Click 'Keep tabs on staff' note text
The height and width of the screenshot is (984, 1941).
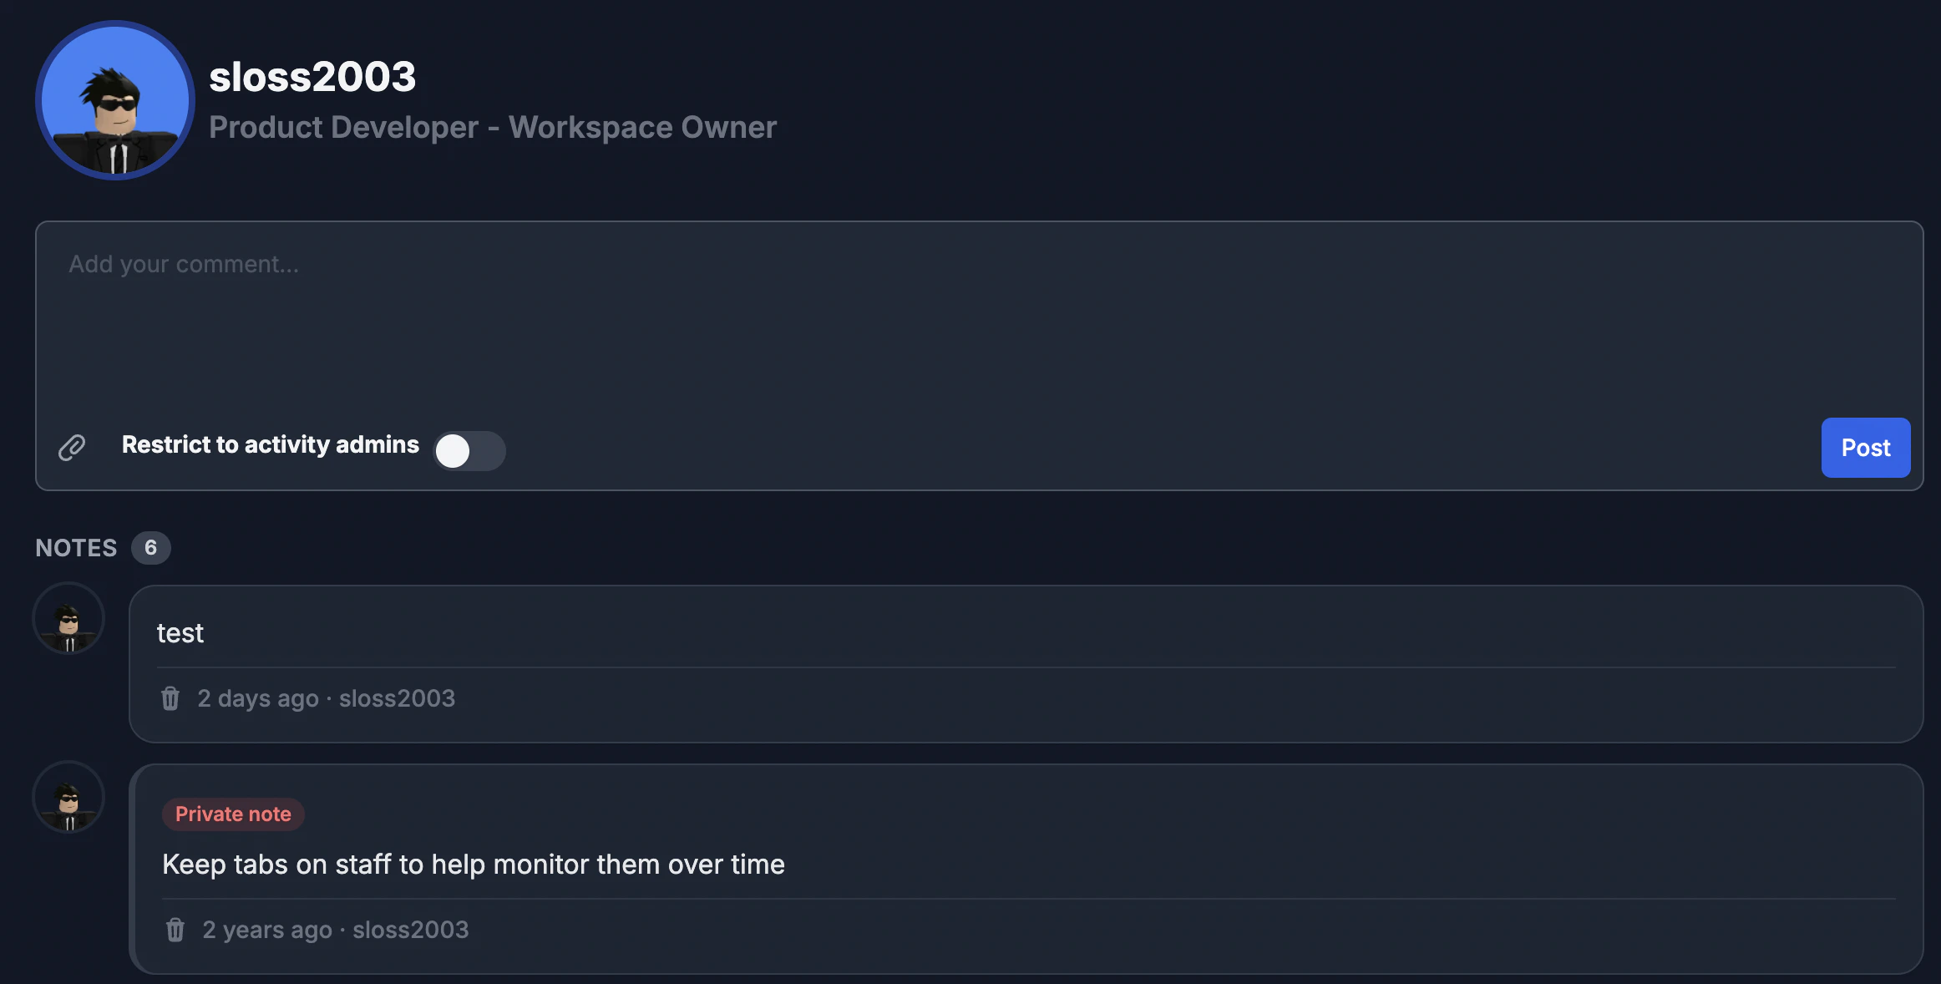pyautogui.click(x=474, y=865)
